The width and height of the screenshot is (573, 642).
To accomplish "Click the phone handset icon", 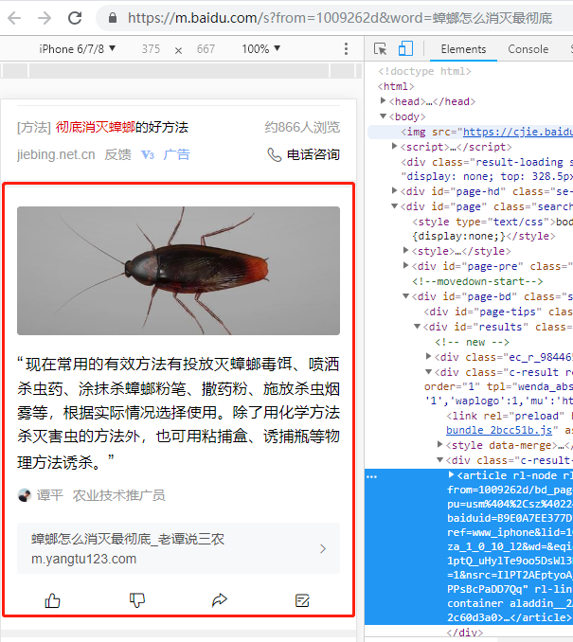I will tap(274, 154).
